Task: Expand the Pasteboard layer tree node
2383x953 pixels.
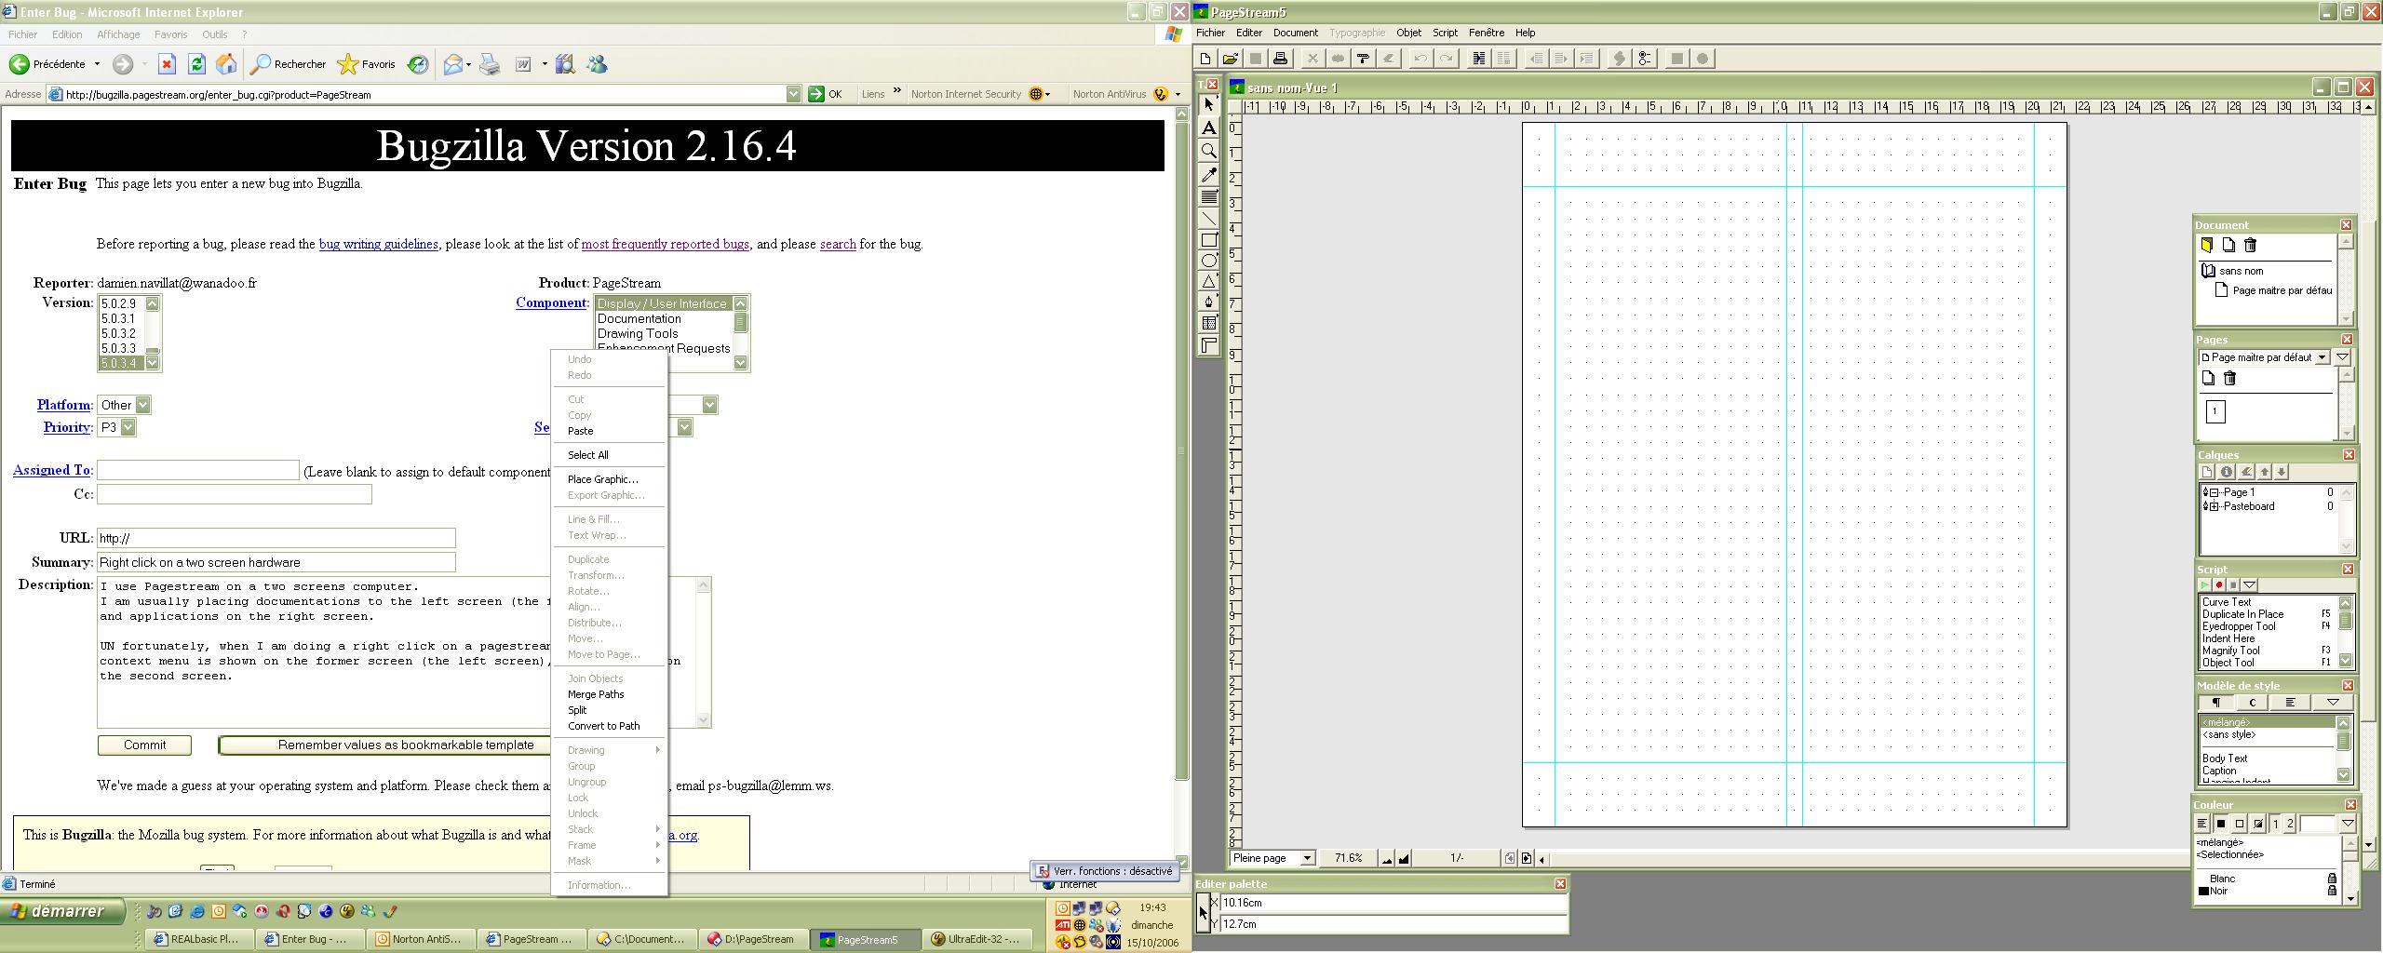Action: (2214, 507)
